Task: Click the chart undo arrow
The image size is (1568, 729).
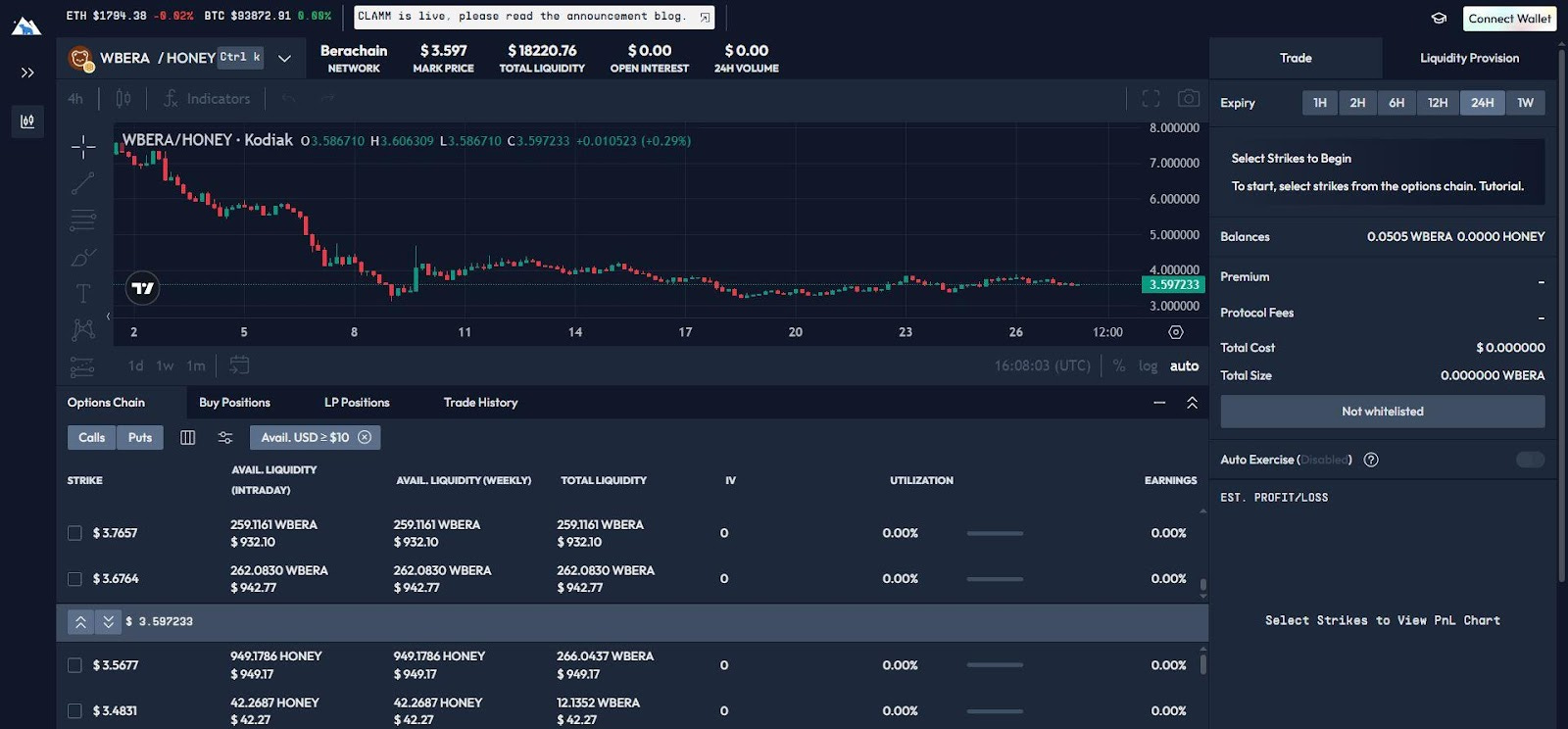Action: (288, 99)
